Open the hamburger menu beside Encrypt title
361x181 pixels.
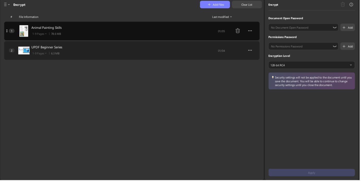tap(7, 5)
